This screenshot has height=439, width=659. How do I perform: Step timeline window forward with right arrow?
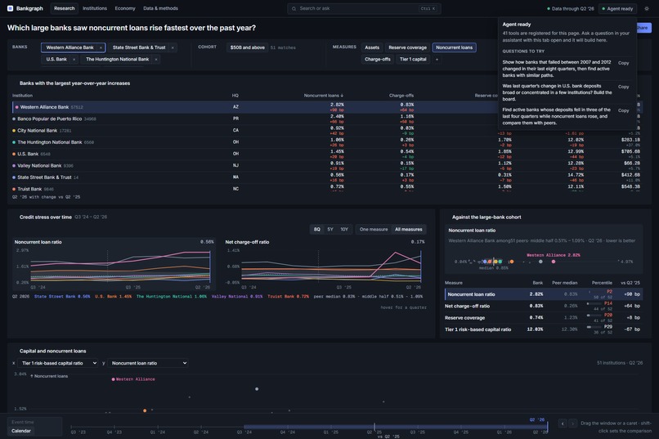click(x=572, y=423)
